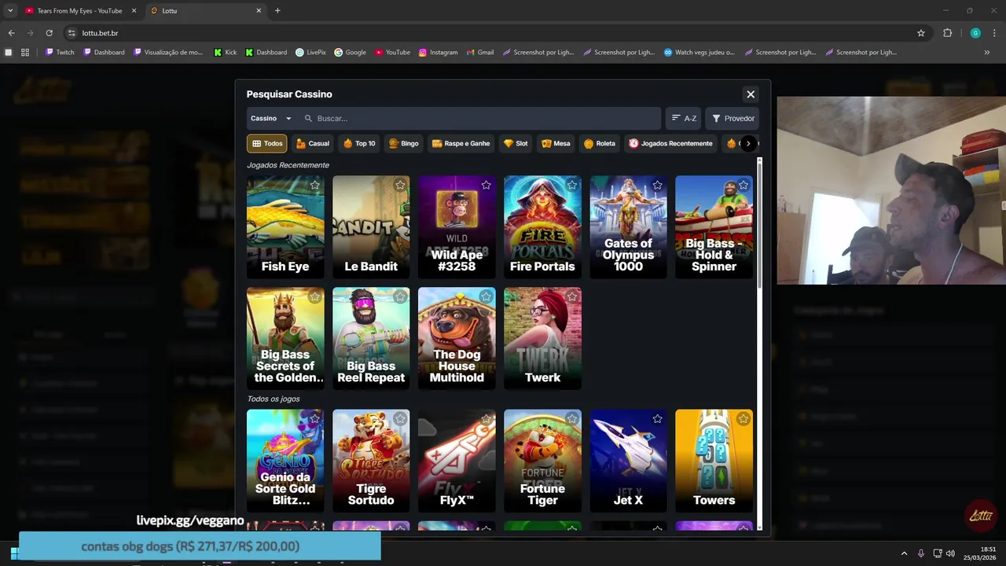The height and width of the screenshot is (566, 1006).
Task: Favorite The Dog House Multihold star
Action: (486, 297)
